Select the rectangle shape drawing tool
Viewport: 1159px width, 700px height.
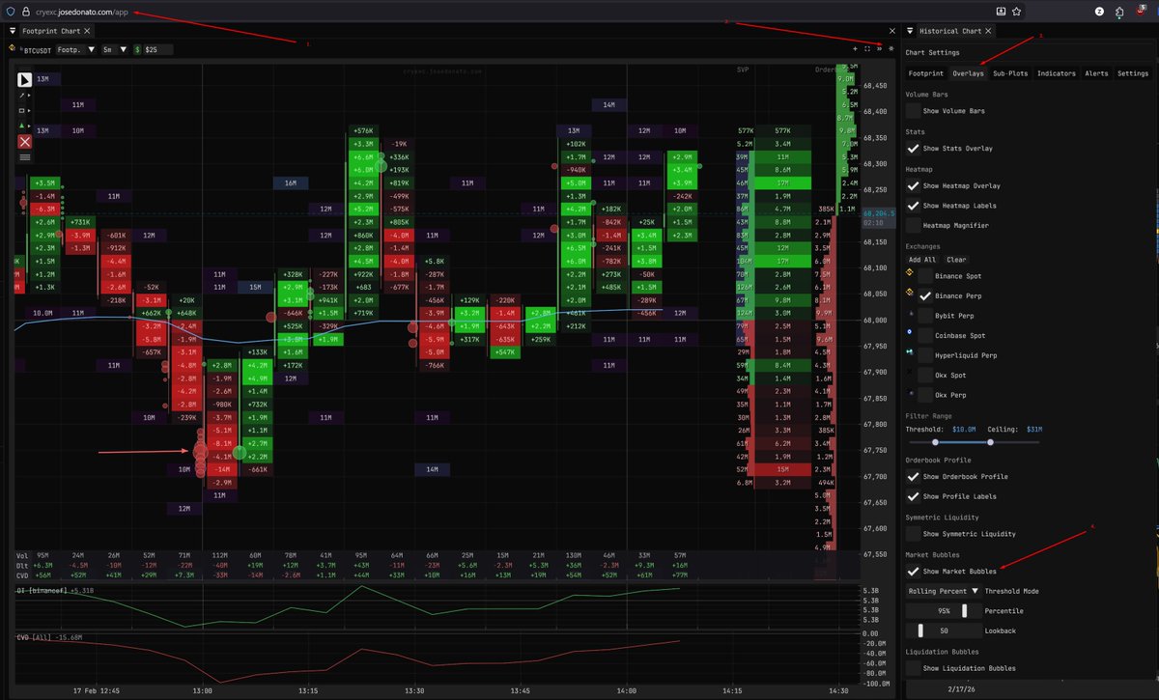tap(22, 110)
